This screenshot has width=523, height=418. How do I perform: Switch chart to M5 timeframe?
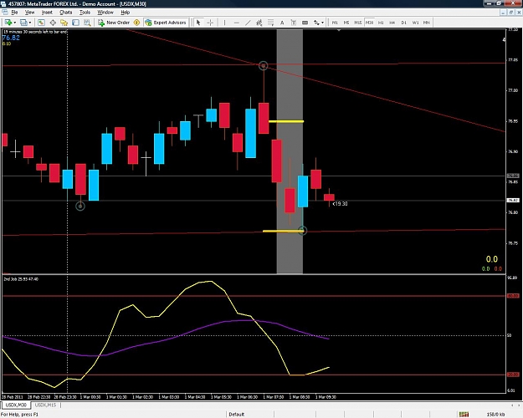(x=346, y=23)
